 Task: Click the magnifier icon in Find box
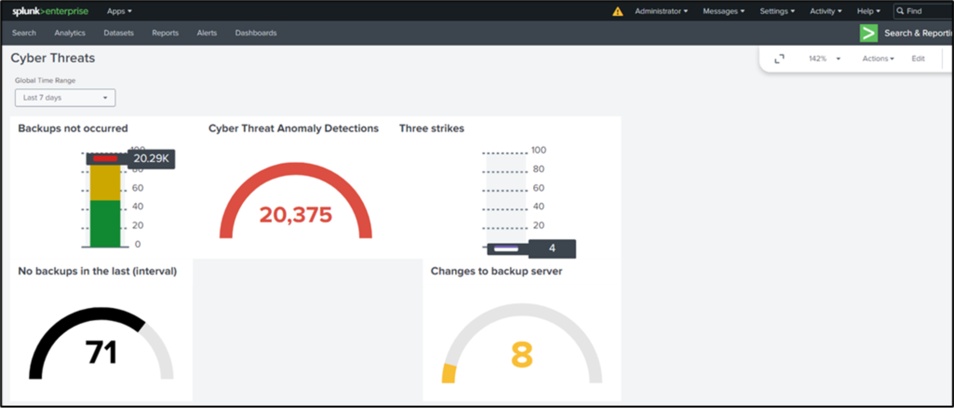tap(900, 11)
